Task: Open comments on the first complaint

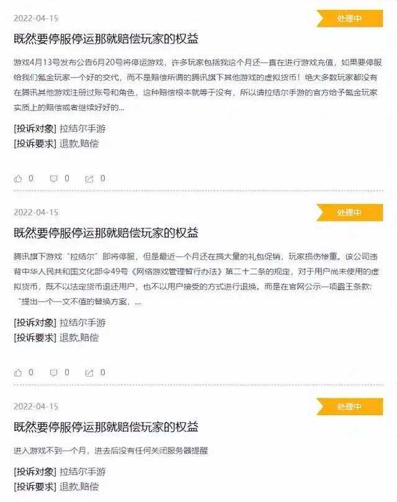Action: pos(54,179)
